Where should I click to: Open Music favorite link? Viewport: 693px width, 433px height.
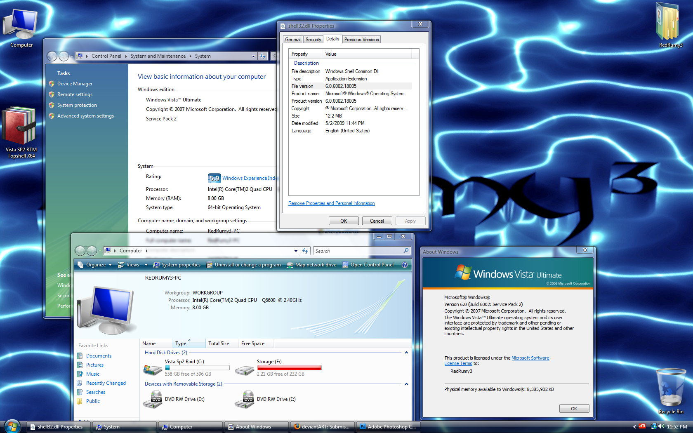(93, 374)
